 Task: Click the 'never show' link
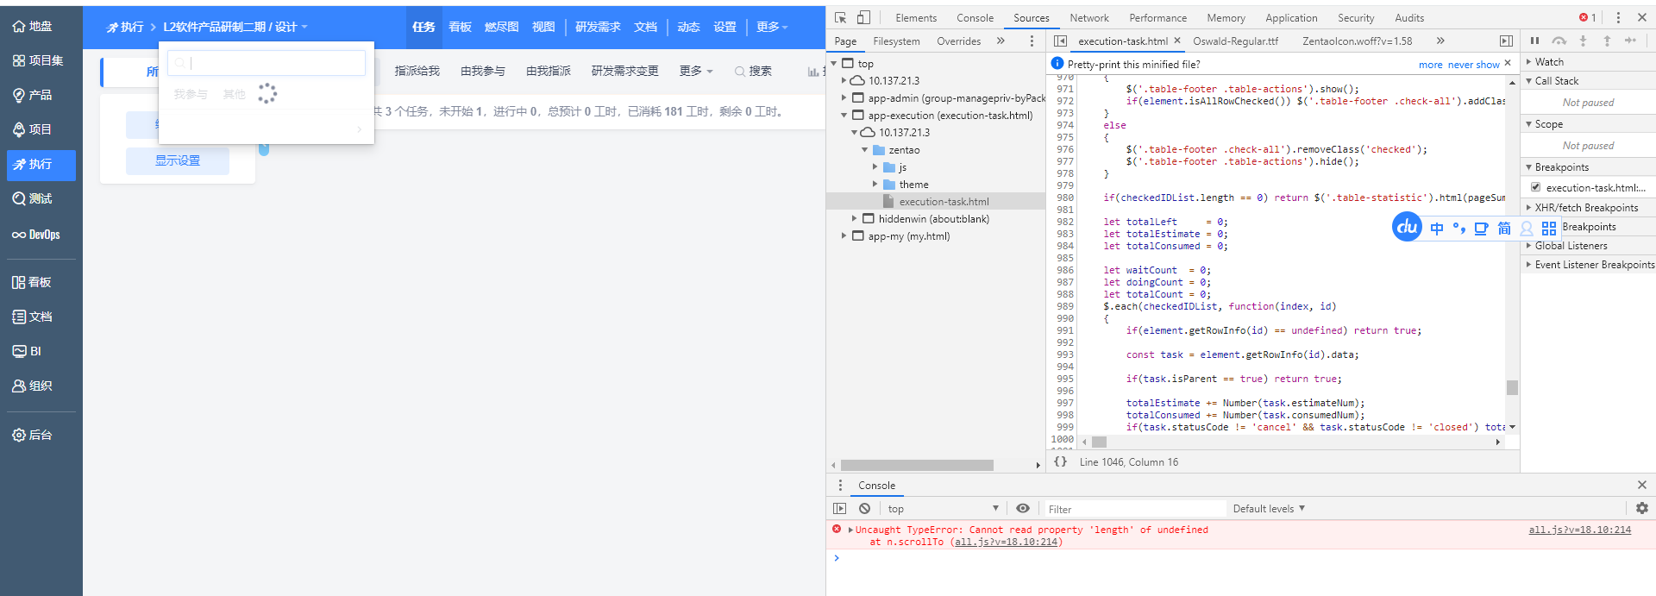(1473, 65)
